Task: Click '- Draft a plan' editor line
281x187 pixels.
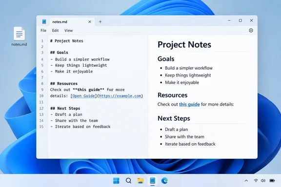Action: [66, 114]
